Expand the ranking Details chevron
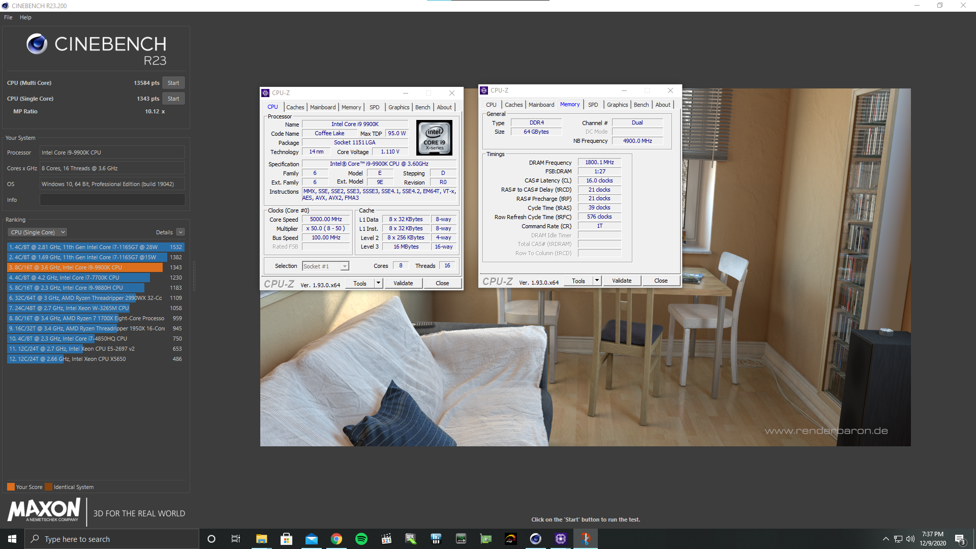 (180, 232)
